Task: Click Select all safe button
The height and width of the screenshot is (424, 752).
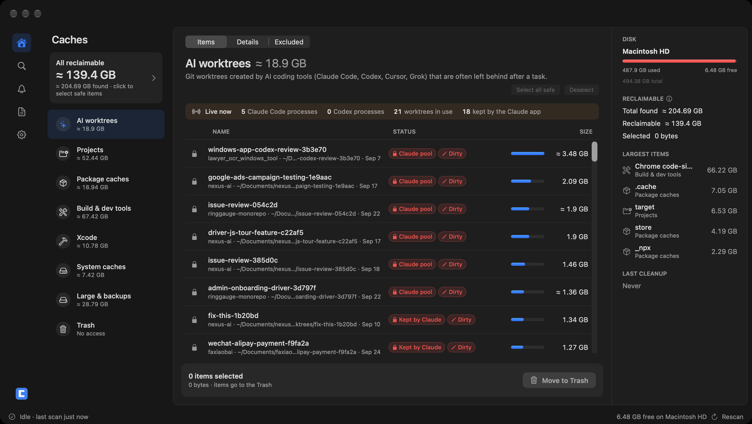Action: pyautogui.click(x=535, y=90)
